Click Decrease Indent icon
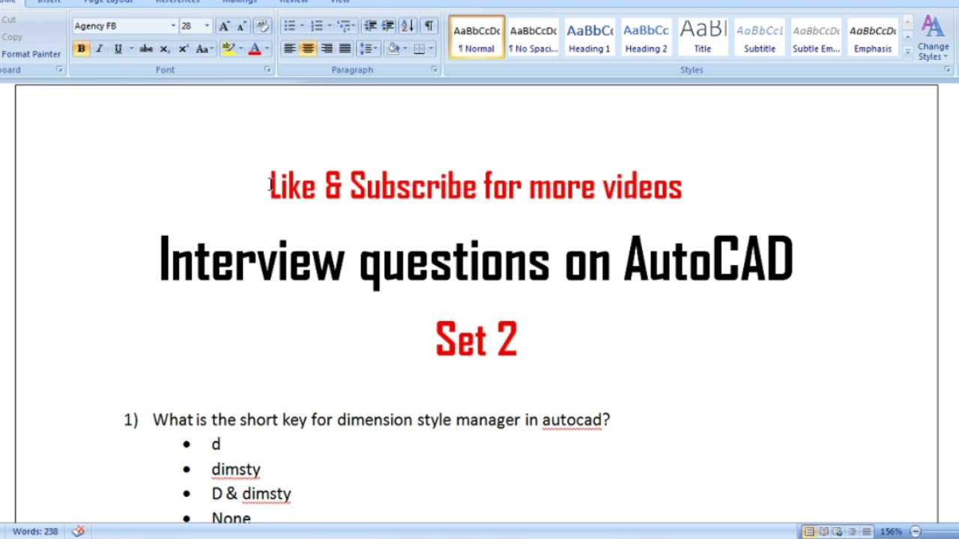This screenshot has height=539, width=959. pos(370,26)
